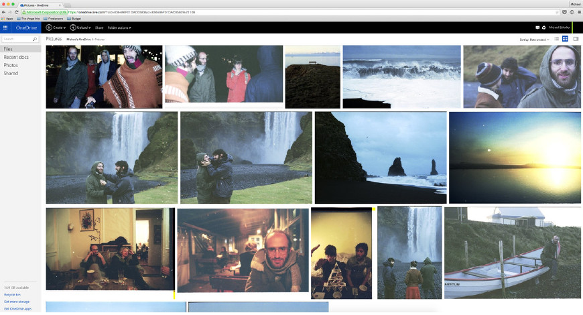
Task: Open the bald man in cafe photo
Action: tap(243, 250)
